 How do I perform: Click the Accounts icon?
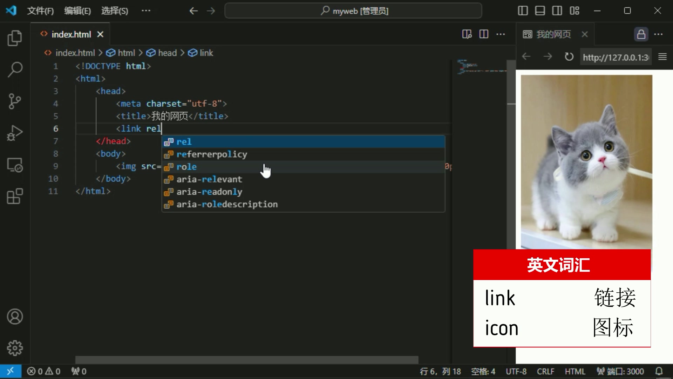tap(15, 317)
